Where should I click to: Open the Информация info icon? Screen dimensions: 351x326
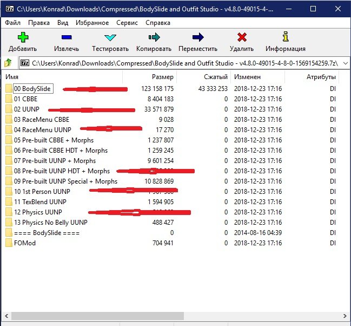[x=285, y=38]
